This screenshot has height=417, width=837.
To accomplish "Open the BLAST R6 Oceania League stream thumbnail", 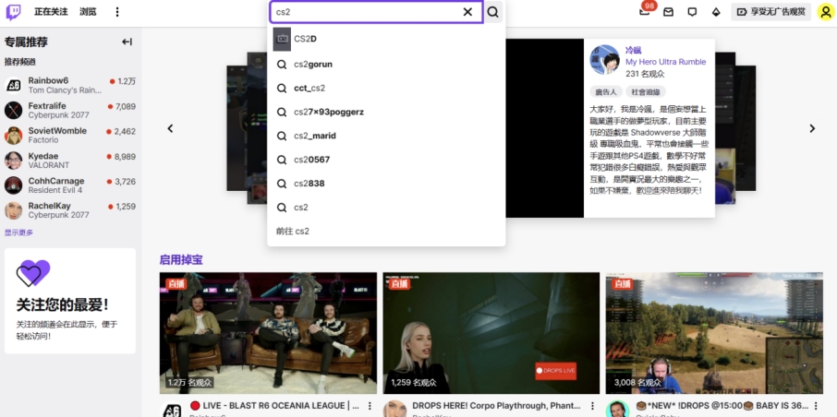I will (268, 333).
